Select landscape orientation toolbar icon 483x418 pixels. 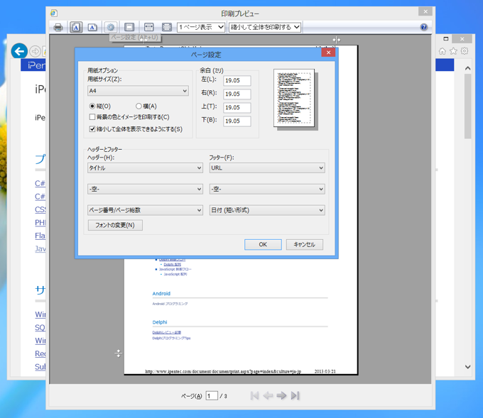point(92,28)
